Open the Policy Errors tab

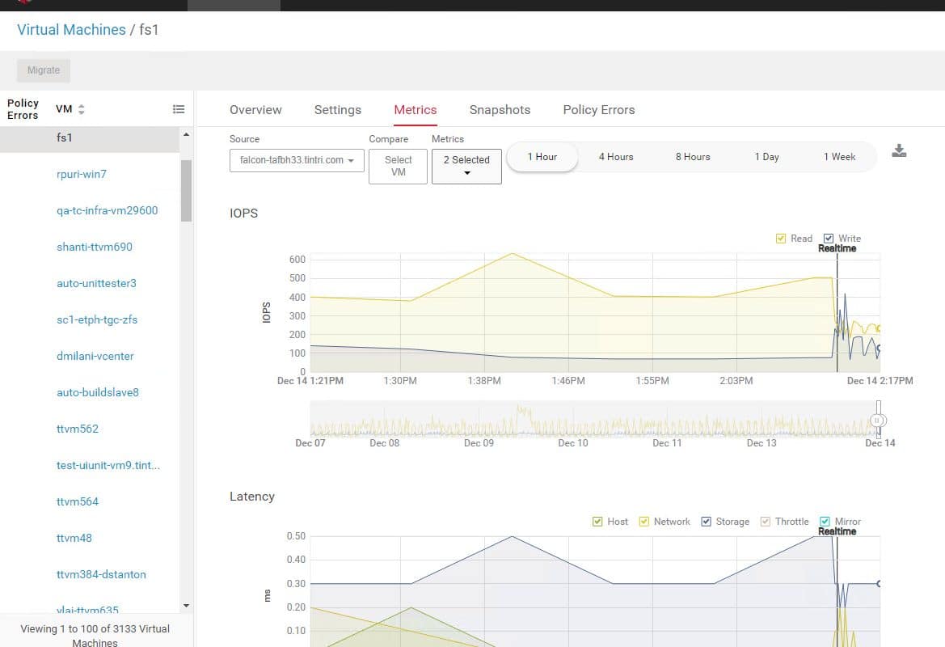tap(598, 110)
